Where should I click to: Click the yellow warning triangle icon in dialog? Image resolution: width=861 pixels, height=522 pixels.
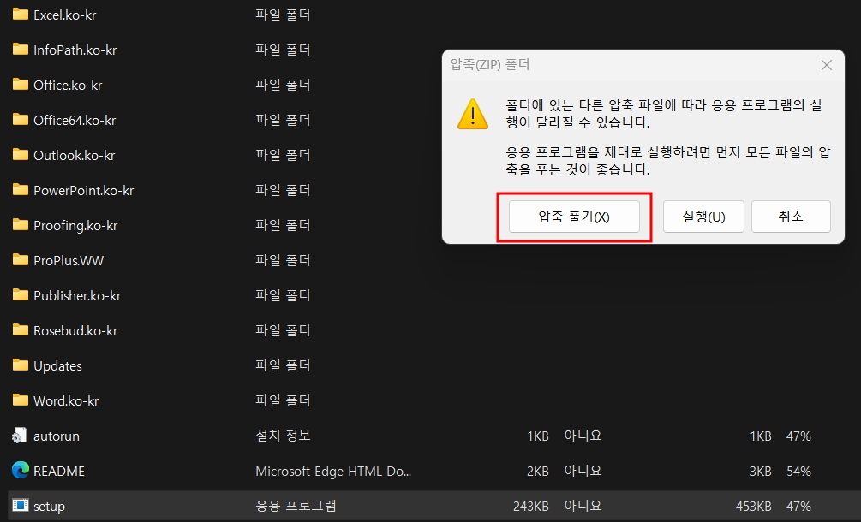473,114
